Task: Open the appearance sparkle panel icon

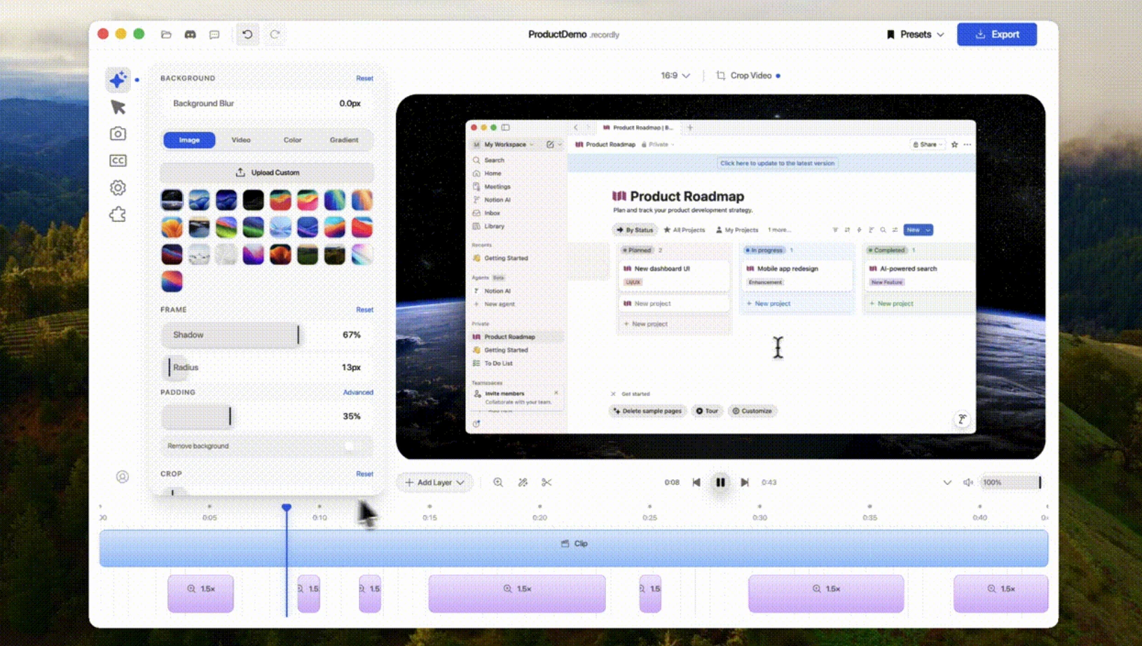Action: pyautogui.click(x=118, y=80)
